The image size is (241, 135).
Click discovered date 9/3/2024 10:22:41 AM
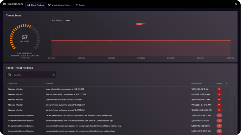point(201,94)
